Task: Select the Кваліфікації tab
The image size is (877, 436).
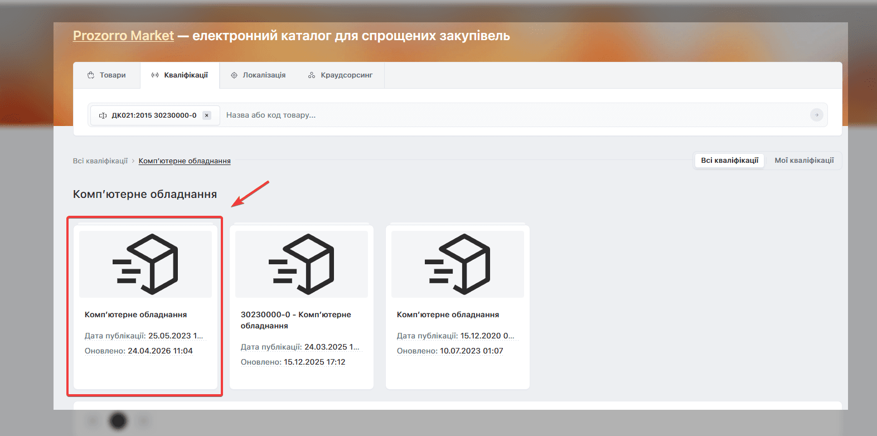Action: tap(180, 75)
